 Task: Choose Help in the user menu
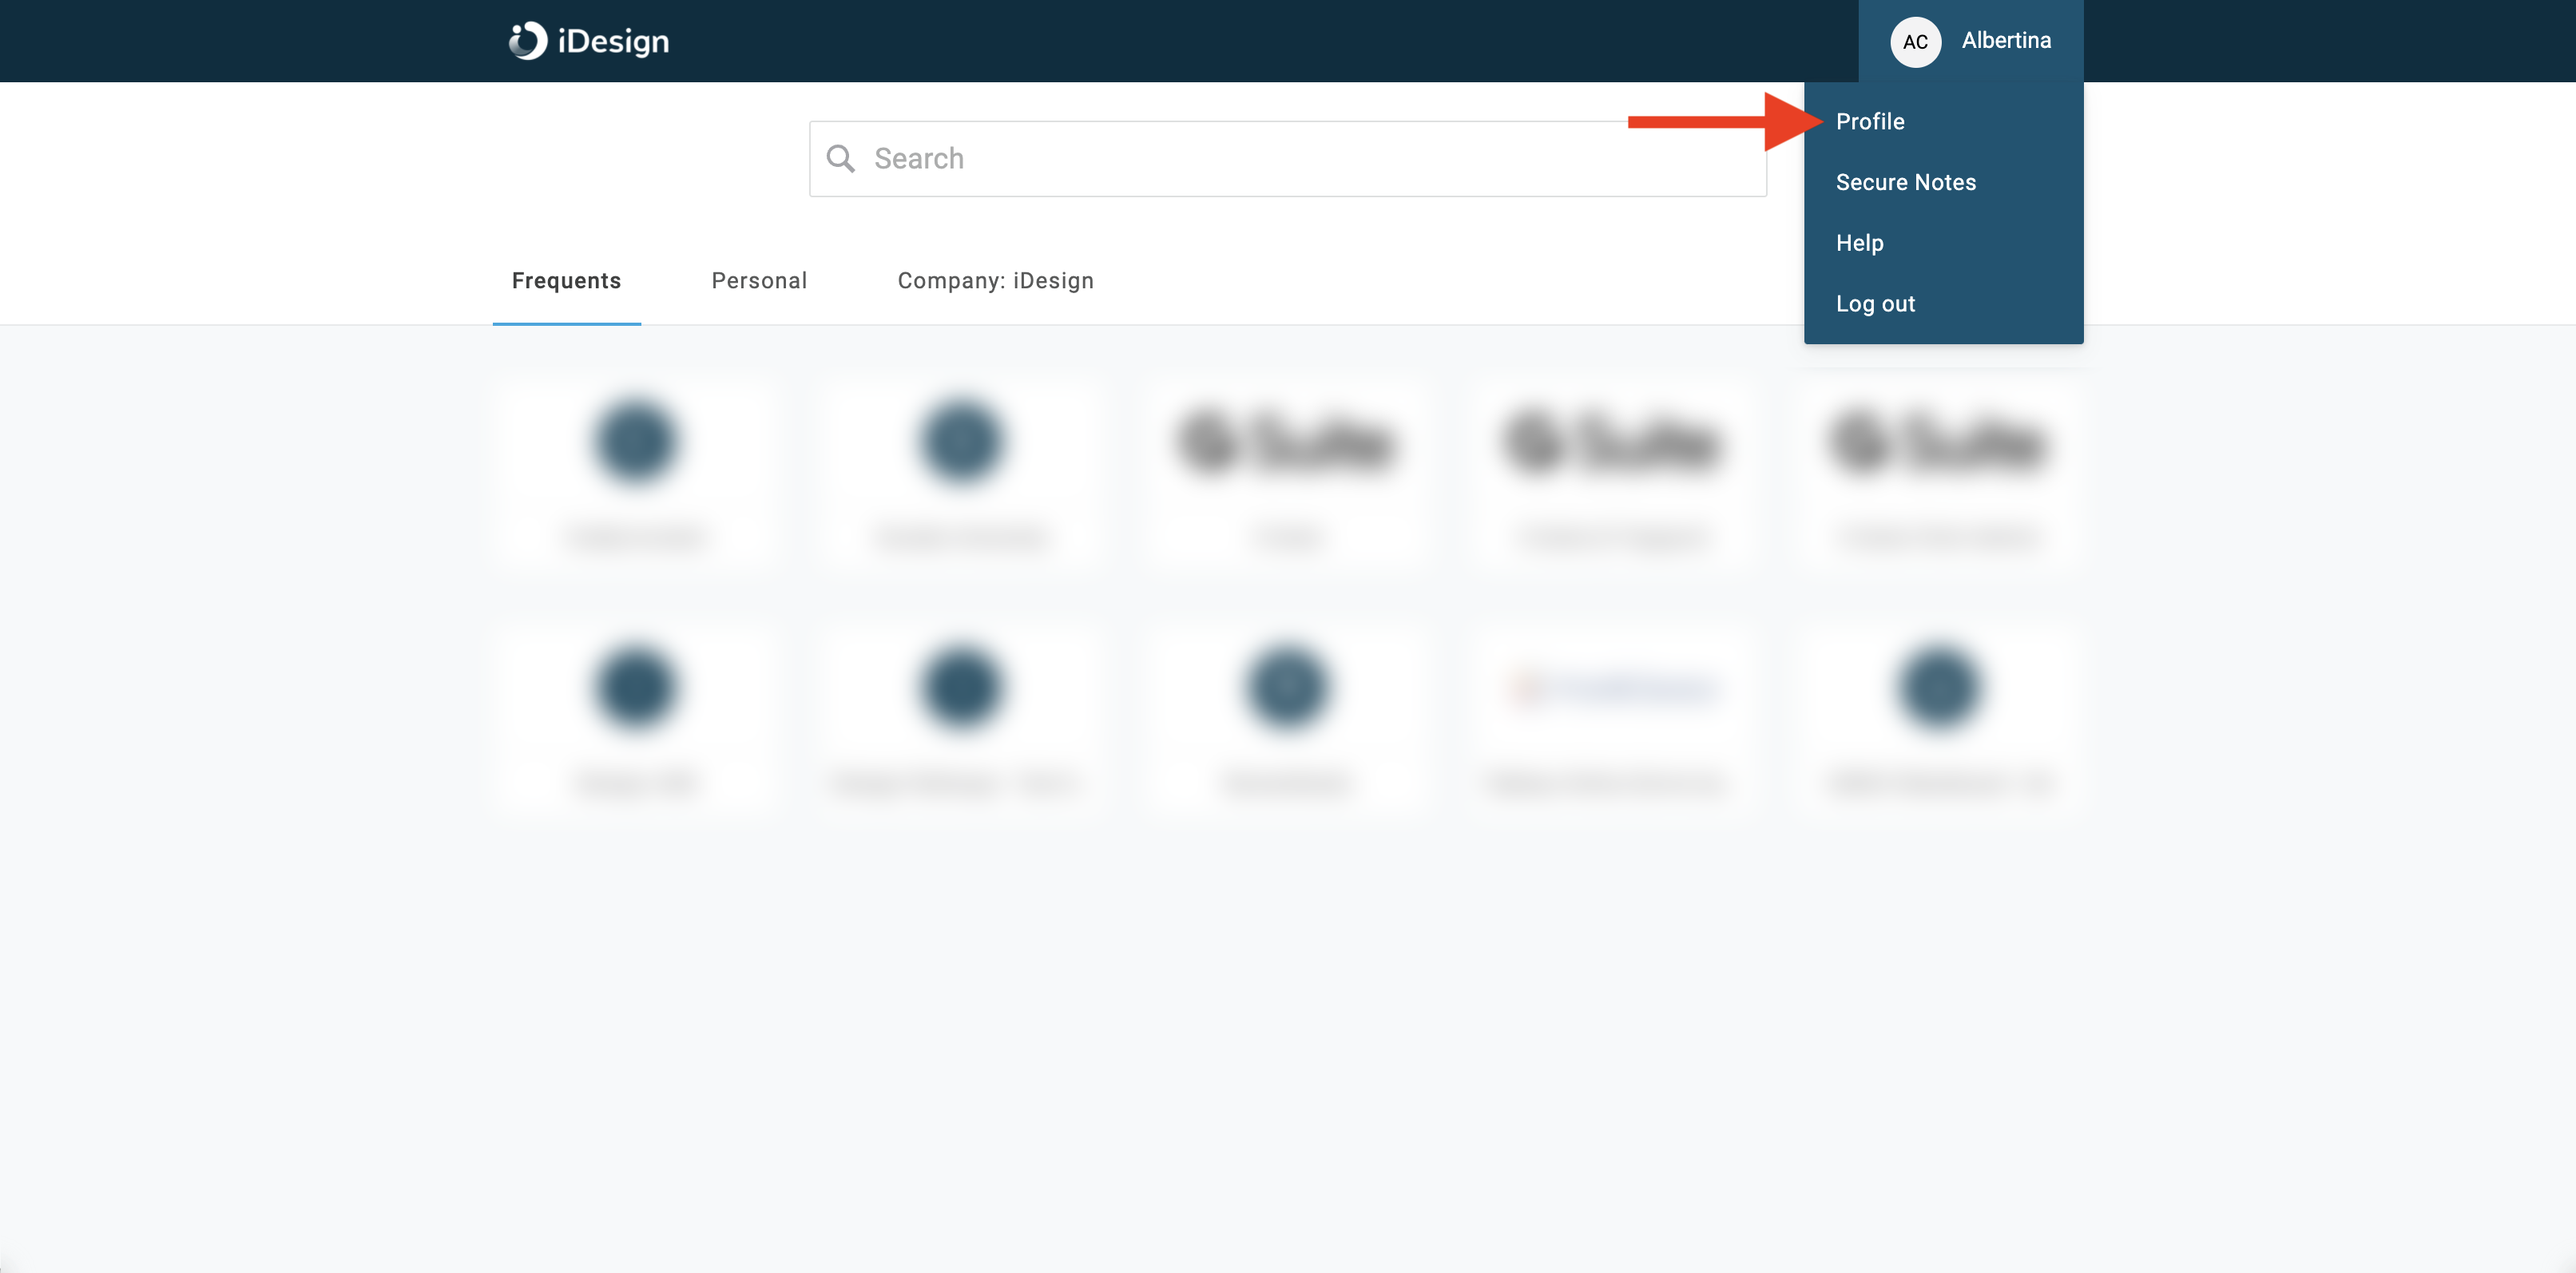(x=1859, y=243)
